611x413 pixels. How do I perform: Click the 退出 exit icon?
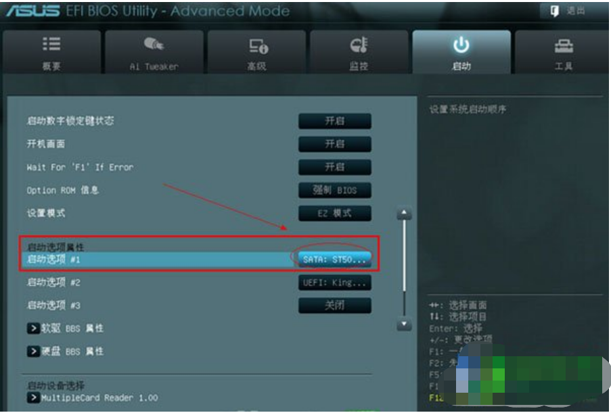coord(554,11)
